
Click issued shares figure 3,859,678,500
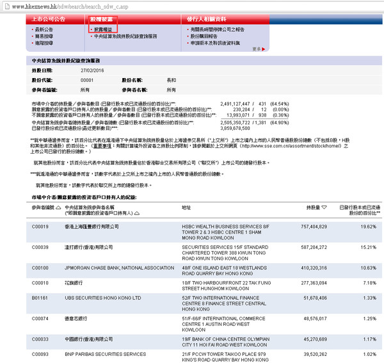coord(235,128)
